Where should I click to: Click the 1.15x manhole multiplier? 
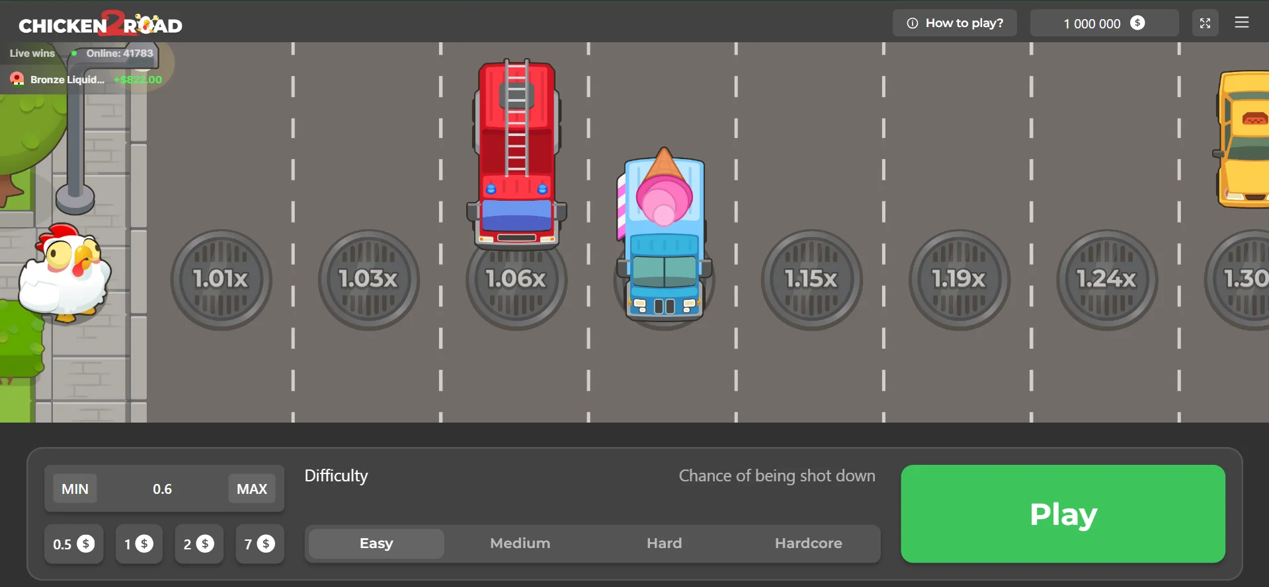pos(811,279)
